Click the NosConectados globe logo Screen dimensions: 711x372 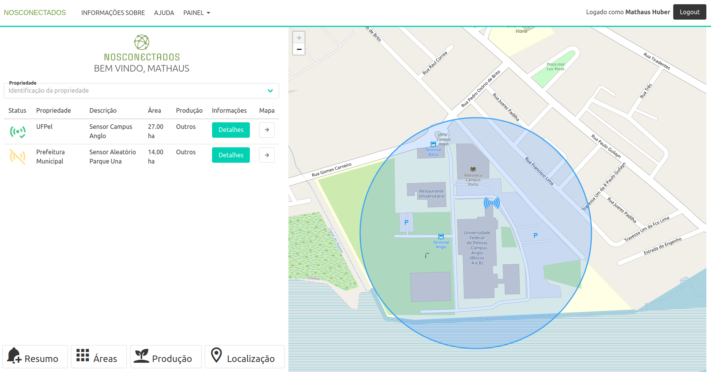[x=142, y=42]
